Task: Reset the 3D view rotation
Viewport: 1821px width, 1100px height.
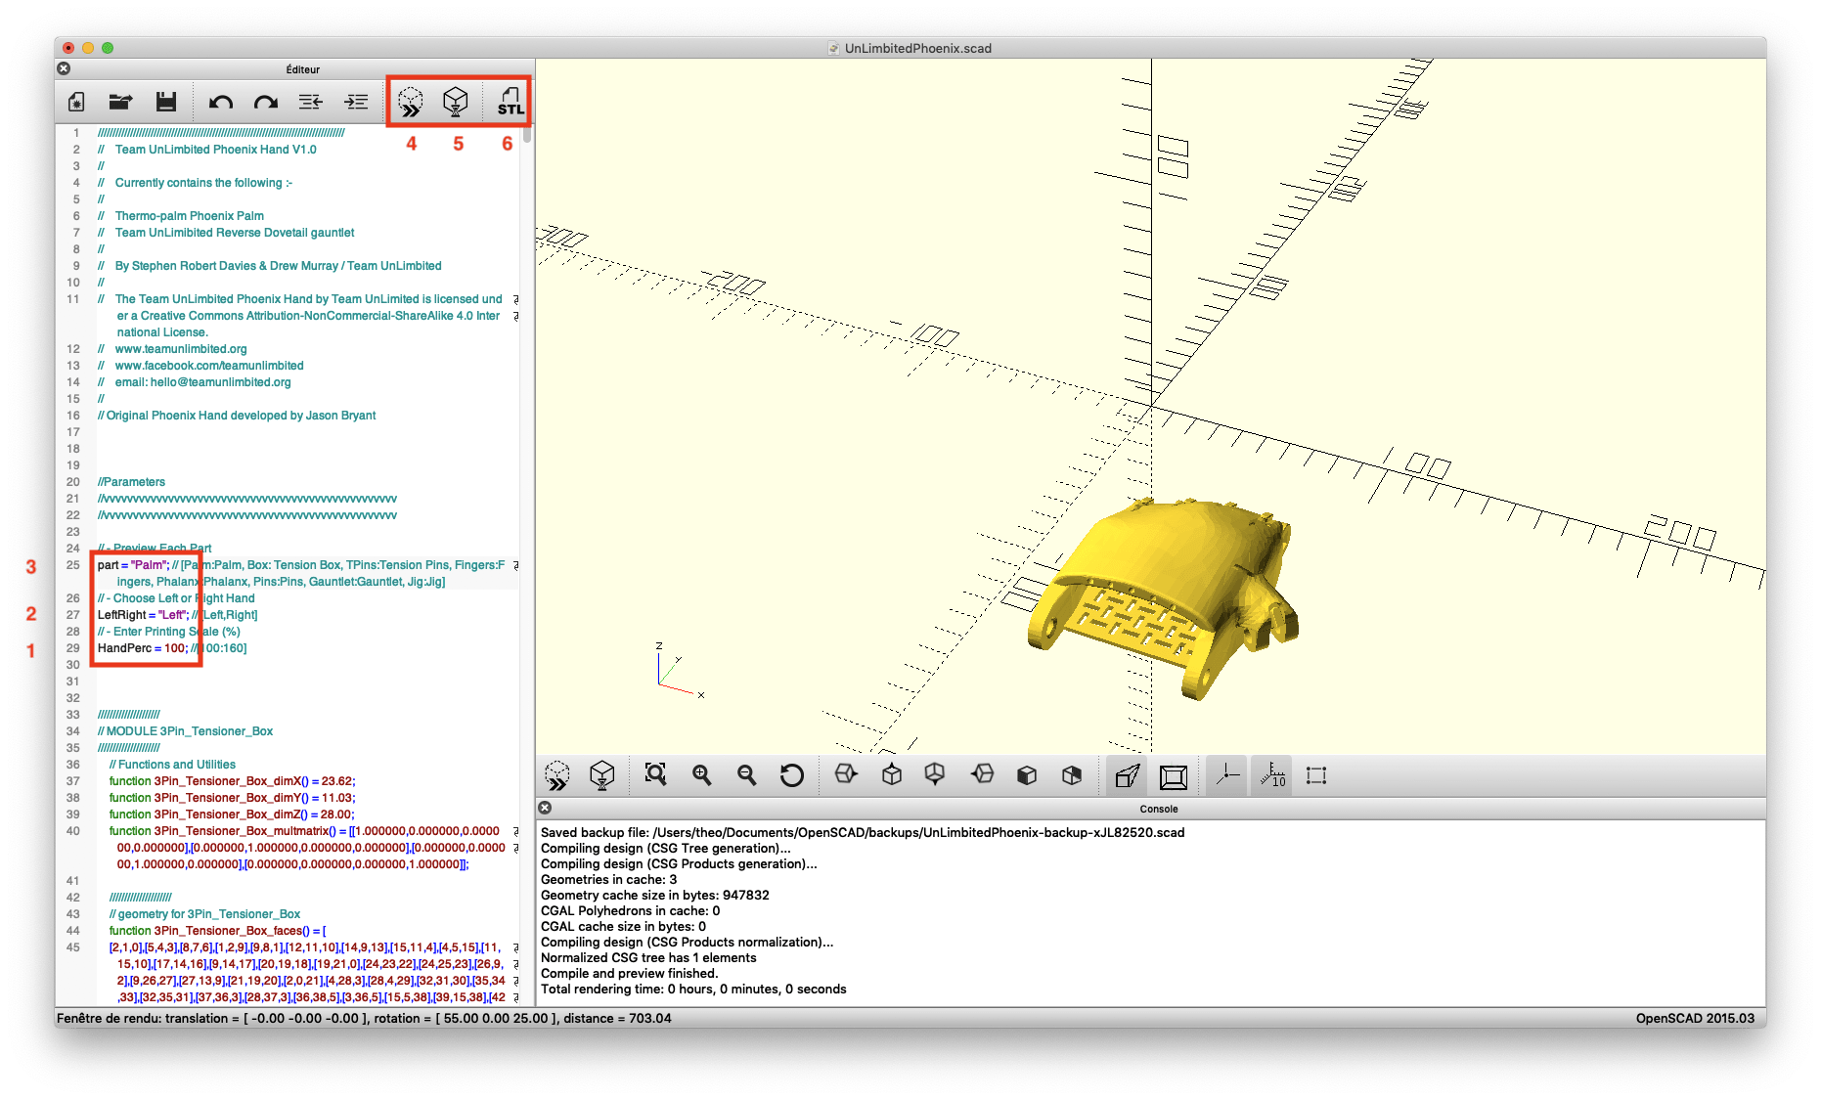Action: (791, 775)
